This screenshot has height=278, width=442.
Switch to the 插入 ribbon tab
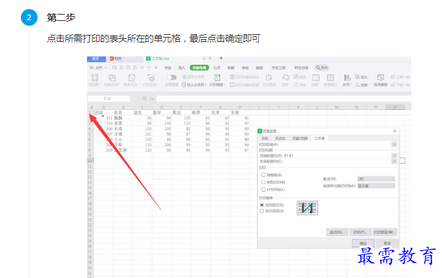coord(182,68)
